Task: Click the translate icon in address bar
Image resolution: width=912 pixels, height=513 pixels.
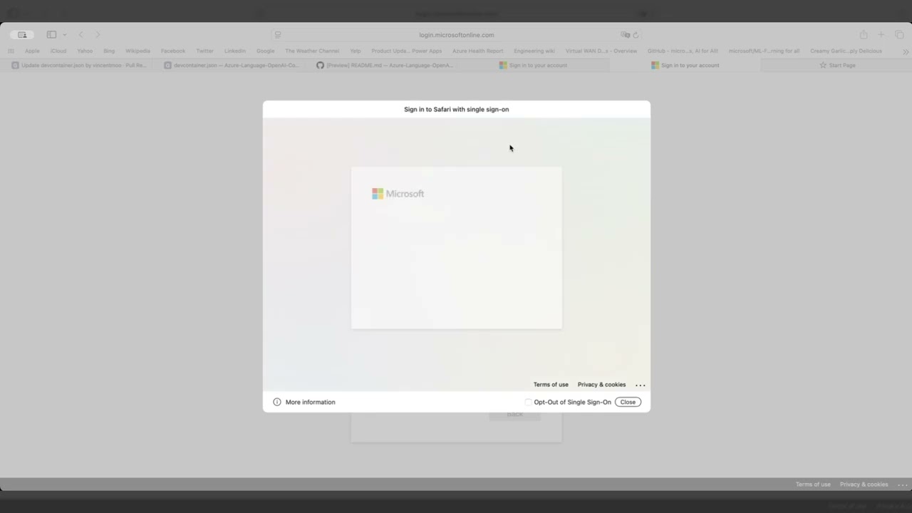Action: tap(625, 34)
